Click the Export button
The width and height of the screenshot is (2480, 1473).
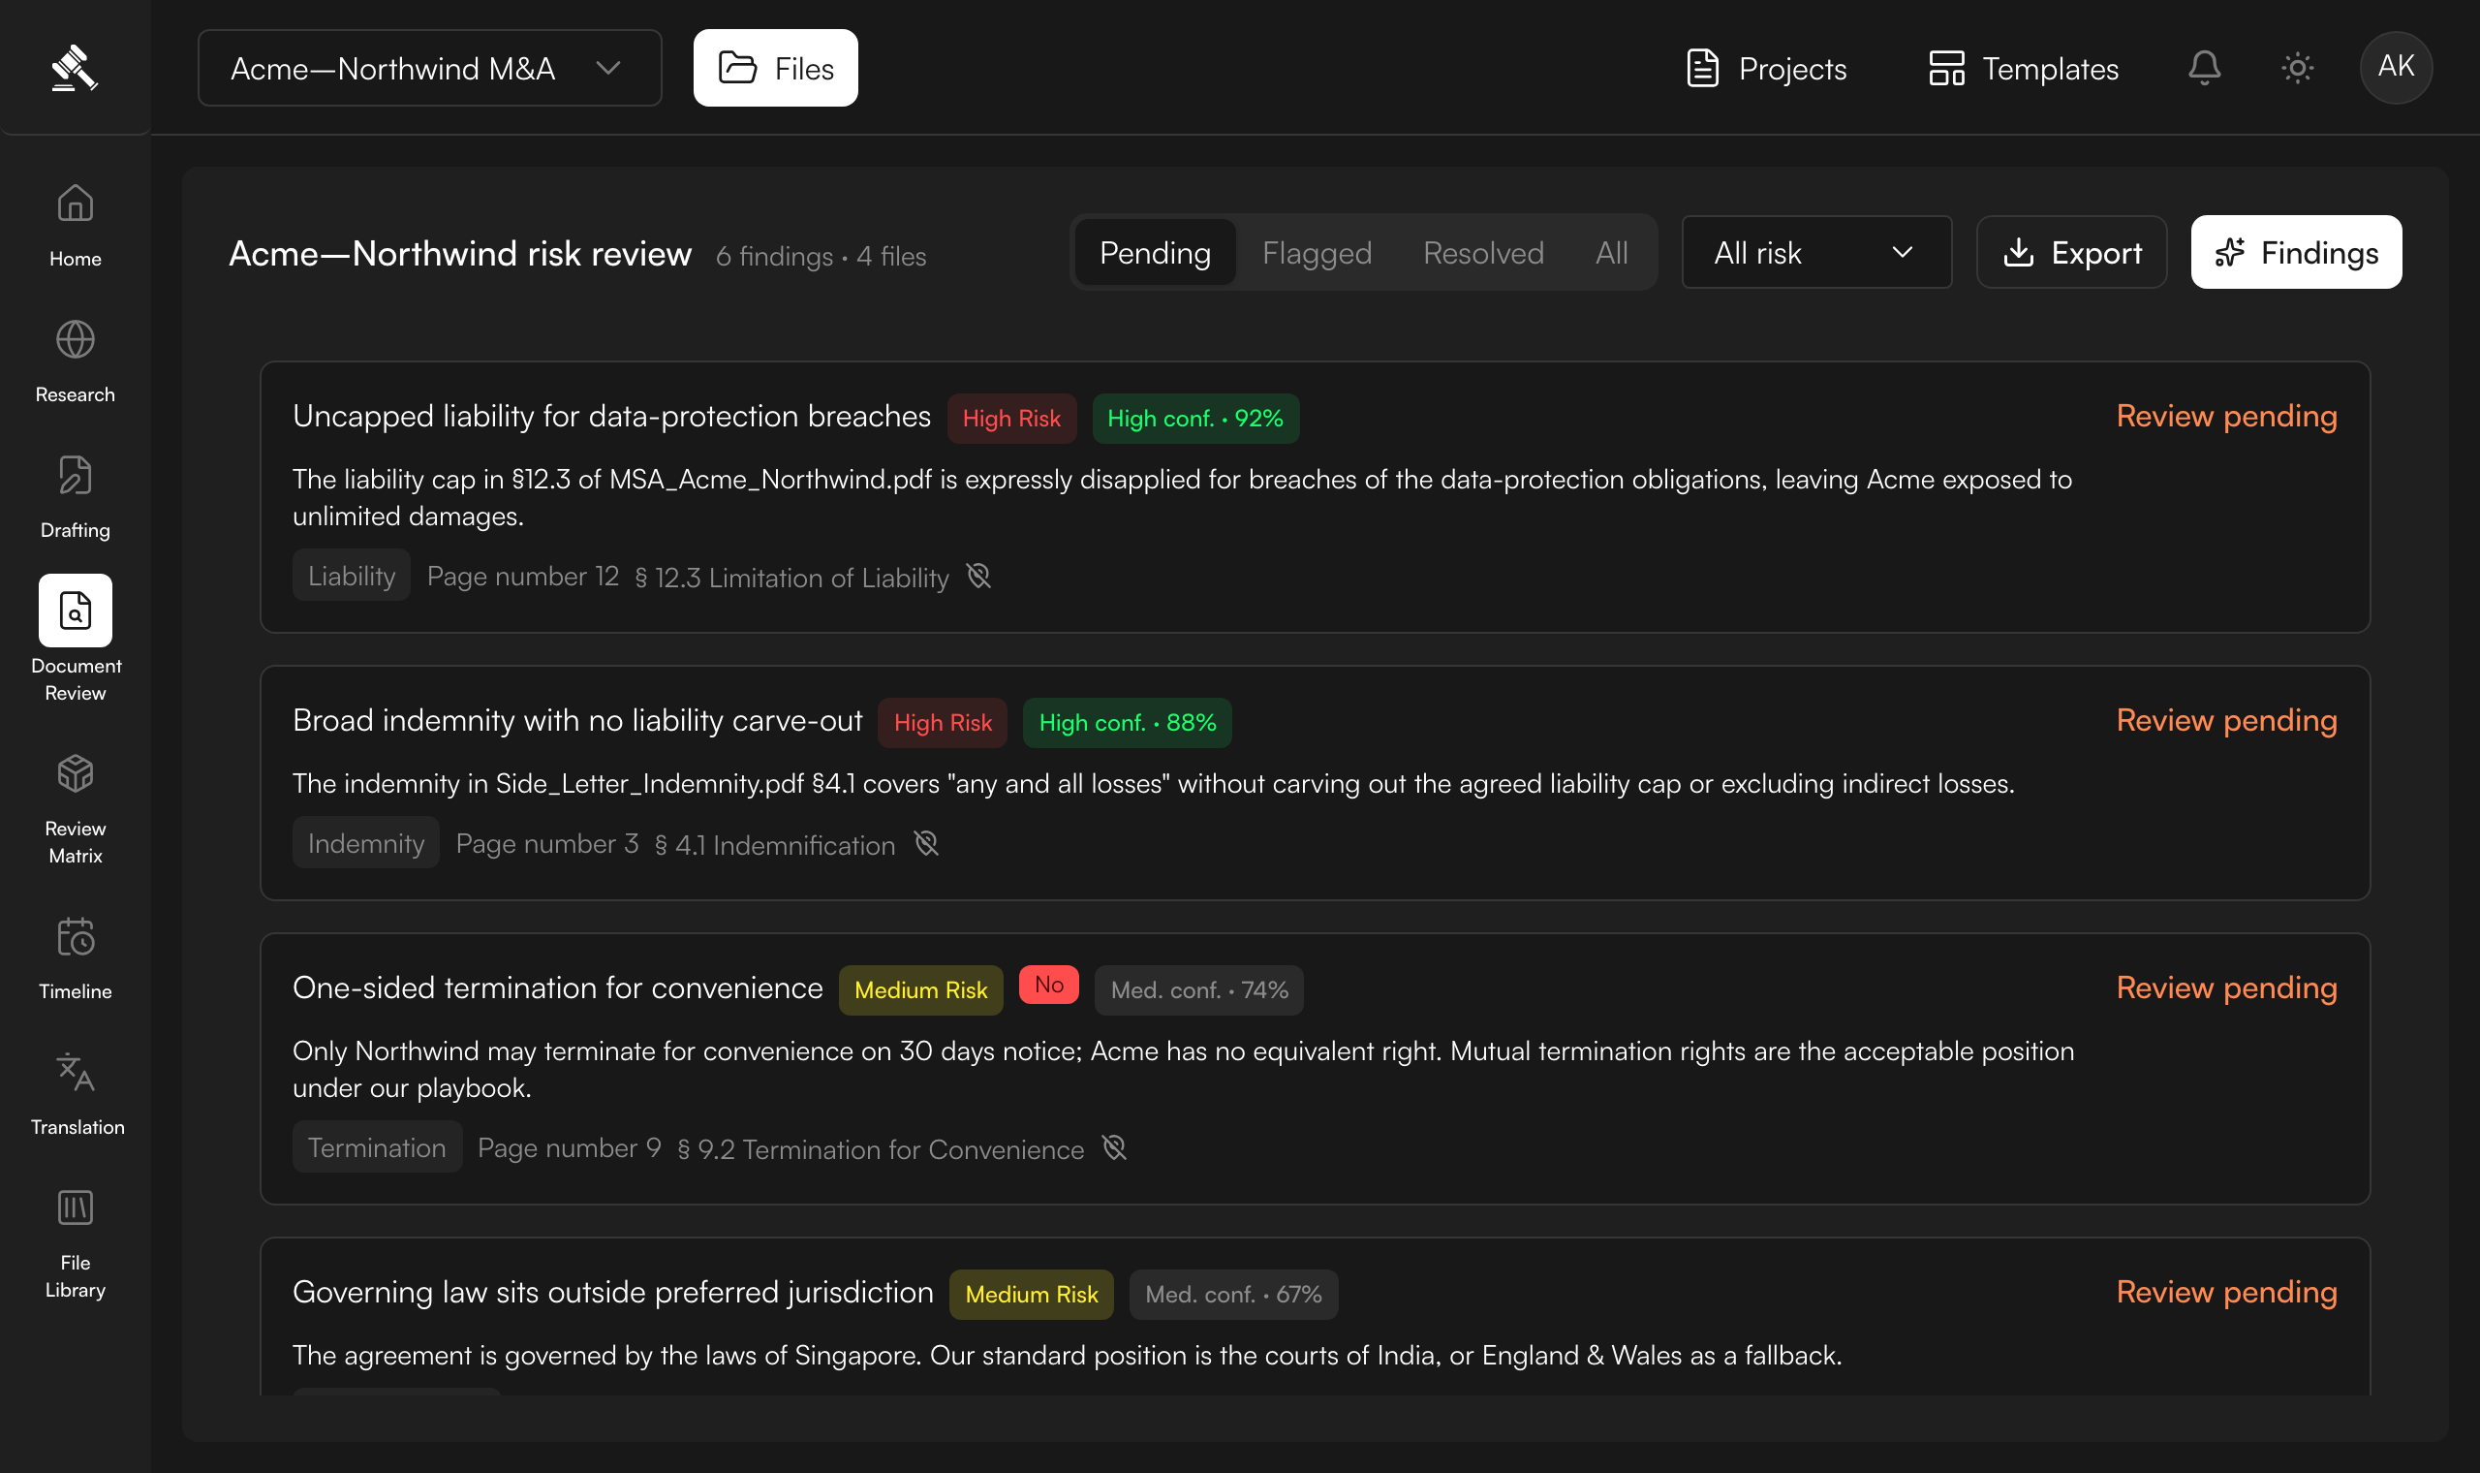pos(2071,252)
